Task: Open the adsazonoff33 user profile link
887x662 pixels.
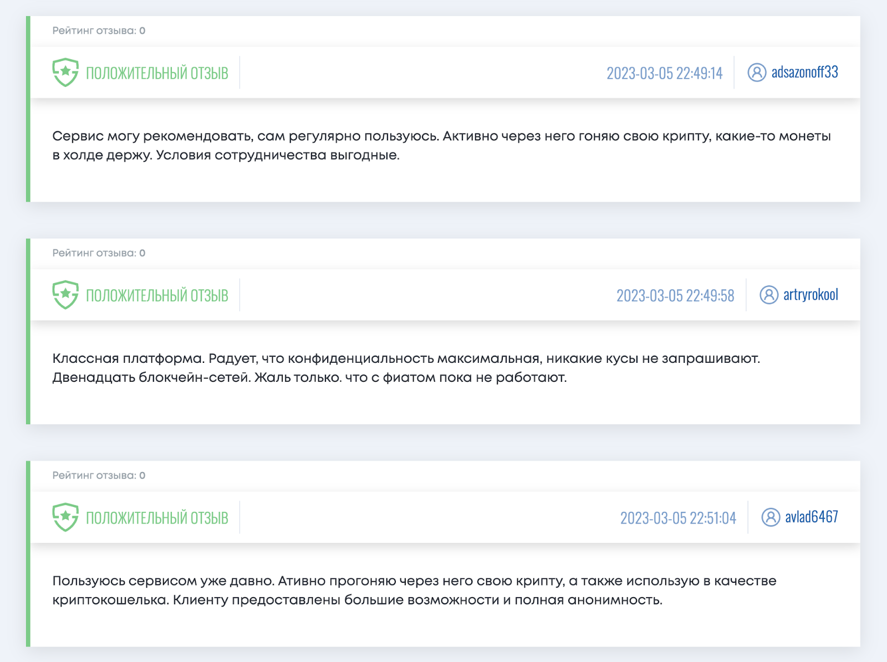Action: click(804, 73)
